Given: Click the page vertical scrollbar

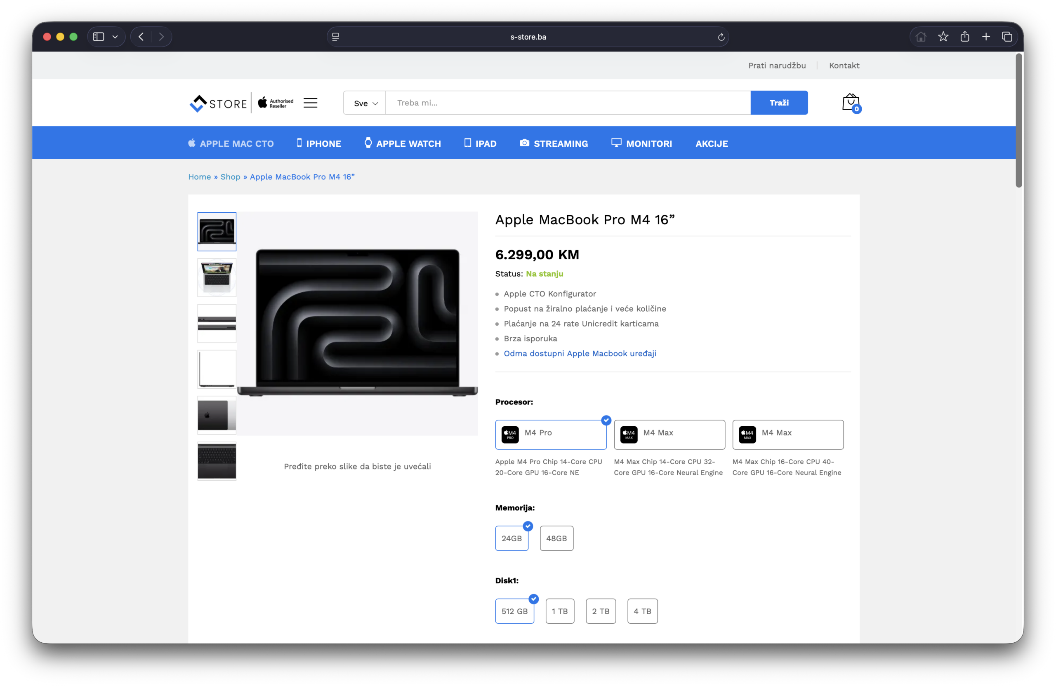Looking at the screenshot, I should 1019,120.
